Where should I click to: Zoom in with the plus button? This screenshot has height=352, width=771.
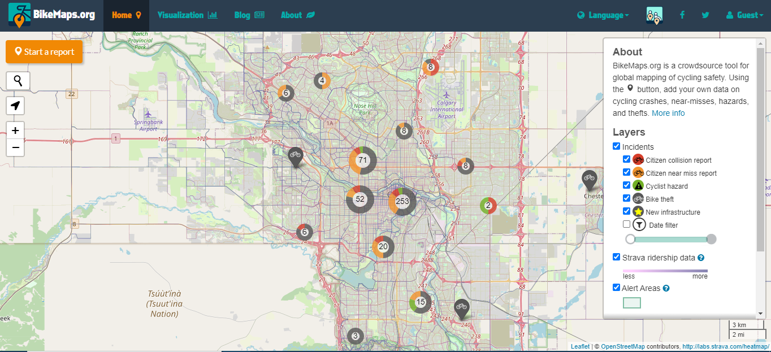(15, 131)
